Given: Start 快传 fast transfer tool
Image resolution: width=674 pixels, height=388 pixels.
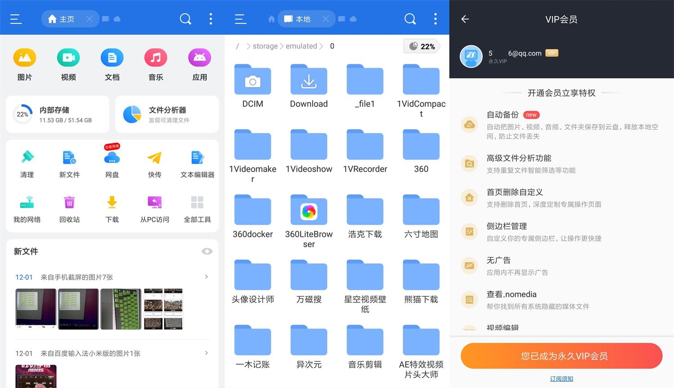Looking at the screenshot, I should click(155, 157).
